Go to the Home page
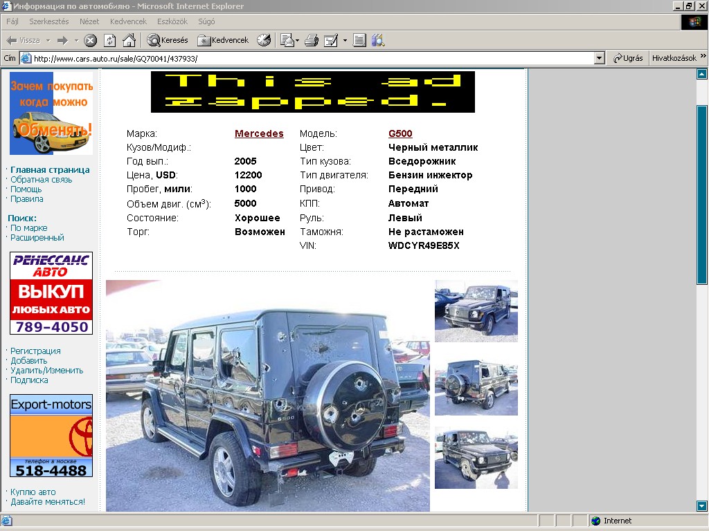Screen dimensions: 709x531 pos(129,41)
